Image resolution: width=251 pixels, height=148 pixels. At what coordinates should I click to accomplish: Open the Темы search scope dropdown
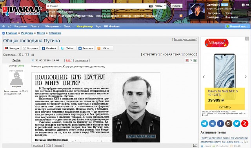(x=160, y=6)
